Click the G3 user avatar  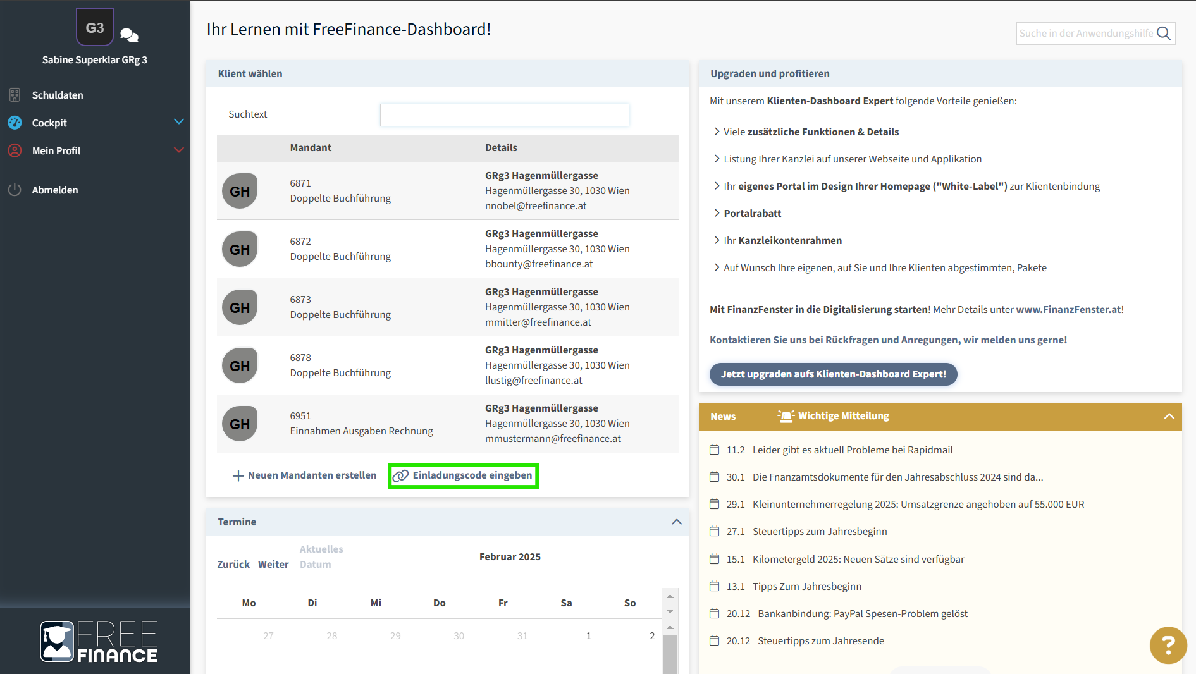(95, 28)
